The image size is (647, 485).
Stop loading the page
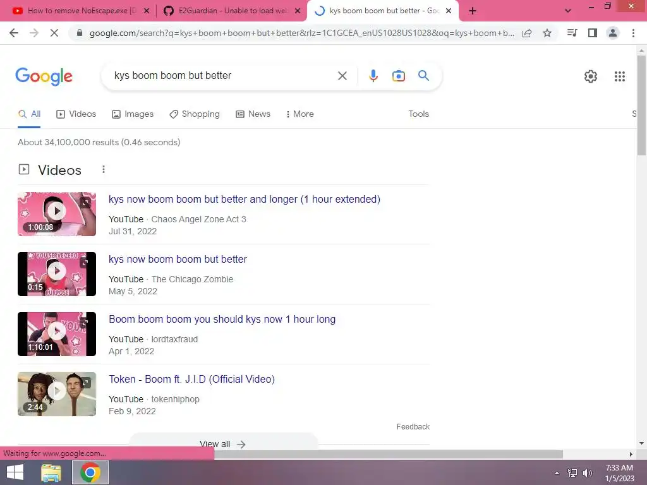pyautogui.click(x=54, y=33)
